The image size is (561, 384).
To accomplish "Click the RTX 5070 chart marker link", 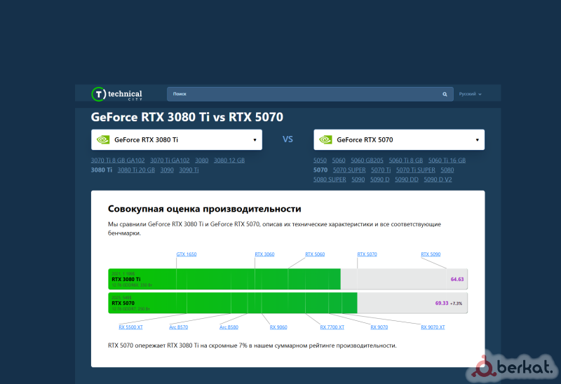I will coord(367,254).
